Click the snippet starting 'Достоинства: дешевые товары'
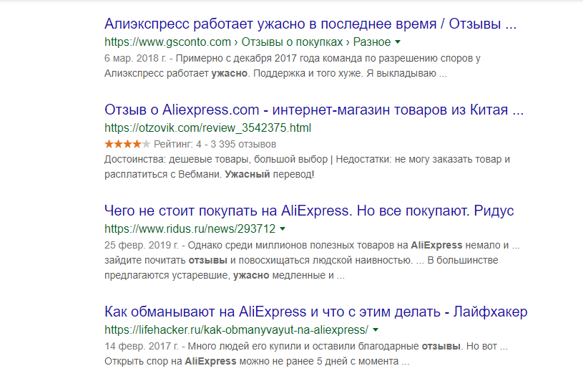 (x=307, y=167)
